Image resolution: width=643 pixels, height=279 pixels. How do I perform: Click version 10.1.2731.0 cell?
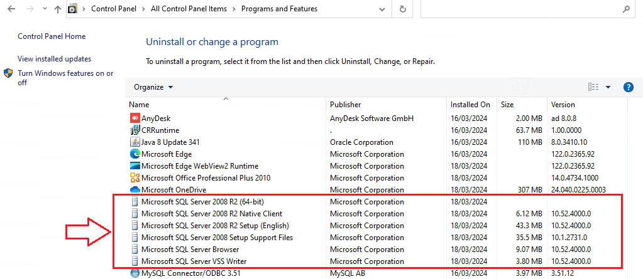pyautogui.click(x=569, y=237)
